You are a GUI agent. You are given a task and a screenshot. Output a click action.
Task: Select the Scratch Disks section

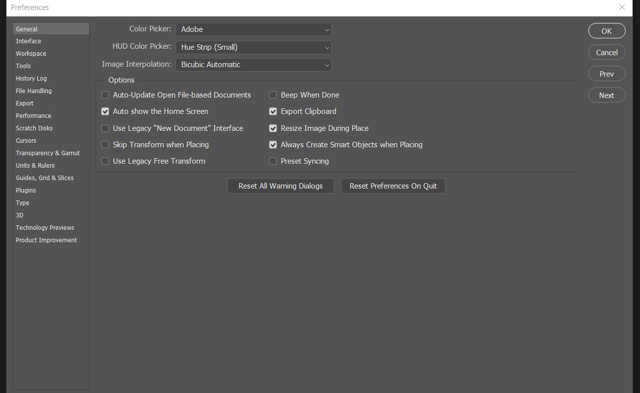(x=34, y=128)
